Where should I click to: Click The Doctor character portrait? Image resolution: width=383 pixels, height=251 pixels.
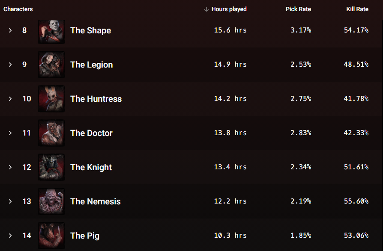click(x=51, y=133)
